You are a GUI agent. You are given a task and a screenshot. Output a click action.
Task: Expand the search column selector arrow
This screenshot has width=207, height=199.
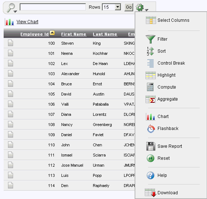click(15, 12)
